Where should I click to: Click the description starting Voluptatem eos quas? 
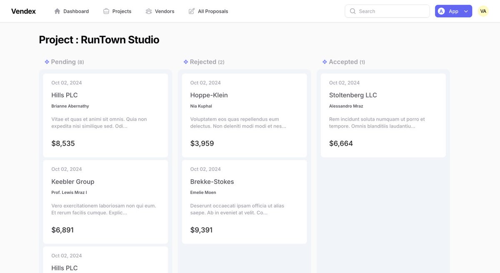(x=238, y=123)
